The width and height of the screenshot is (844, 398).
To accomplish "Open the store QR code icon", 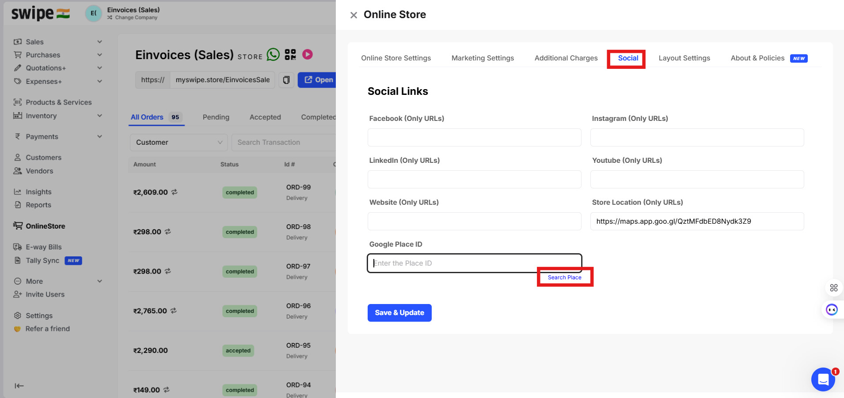I will coord(290,55).
